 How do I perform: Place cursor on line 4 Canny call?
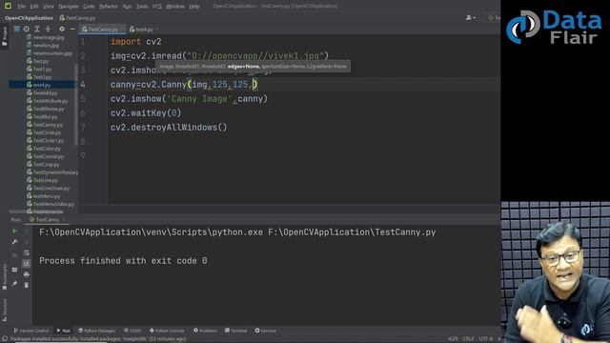(x=184, y=85)
